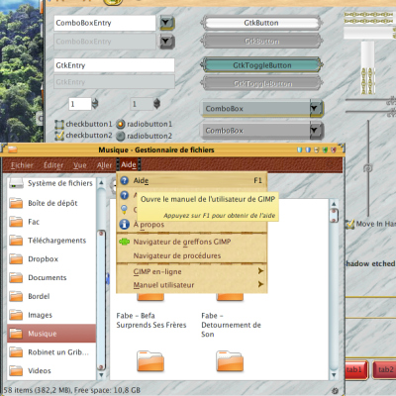Check the checkbutton1 checkbox
Screen dimensions: 396x396
click(x=59, y=125)
